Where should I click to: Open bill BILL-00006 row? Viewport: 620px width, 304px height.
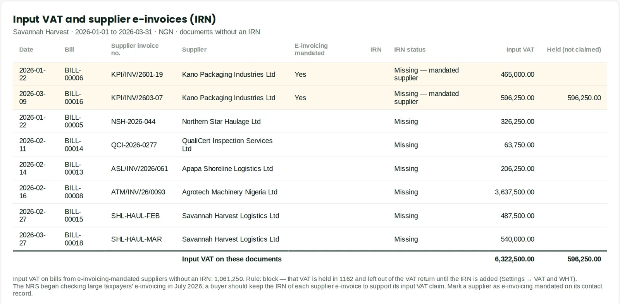point(310,74)
